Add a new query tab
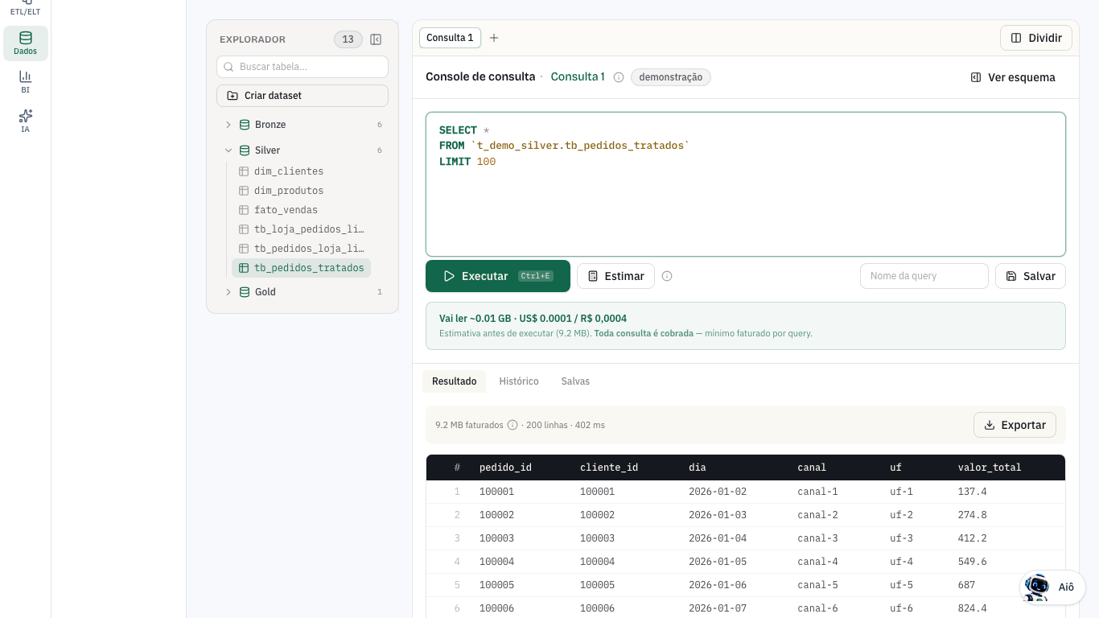 [494, 38]
